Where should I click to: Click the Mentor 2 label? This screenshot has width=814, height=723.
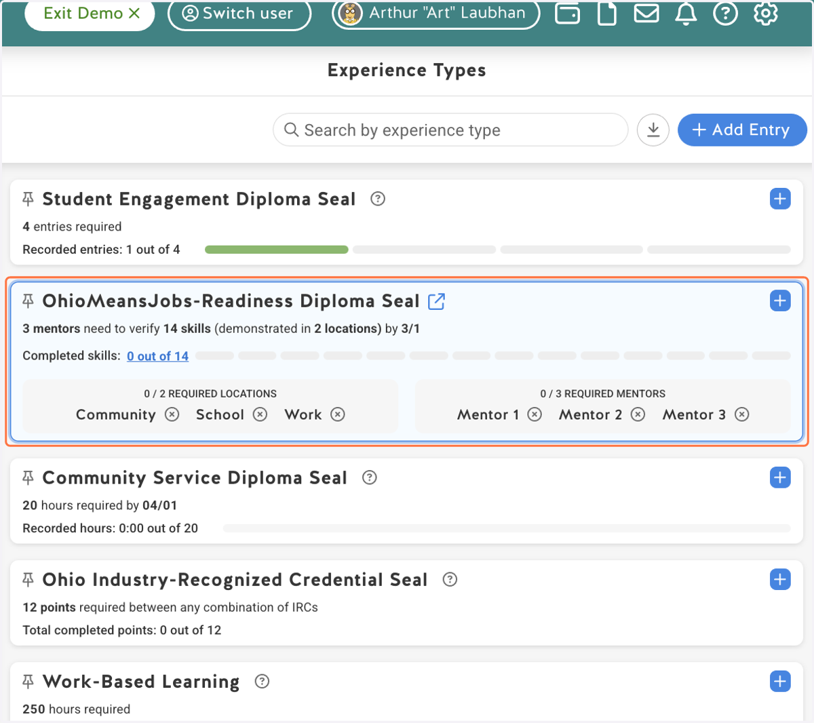click(590, 414)
